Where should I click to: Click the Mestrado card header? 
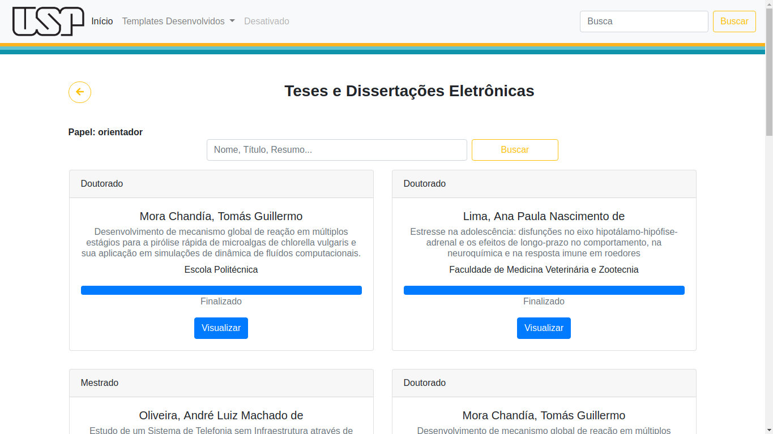(221, 383)
